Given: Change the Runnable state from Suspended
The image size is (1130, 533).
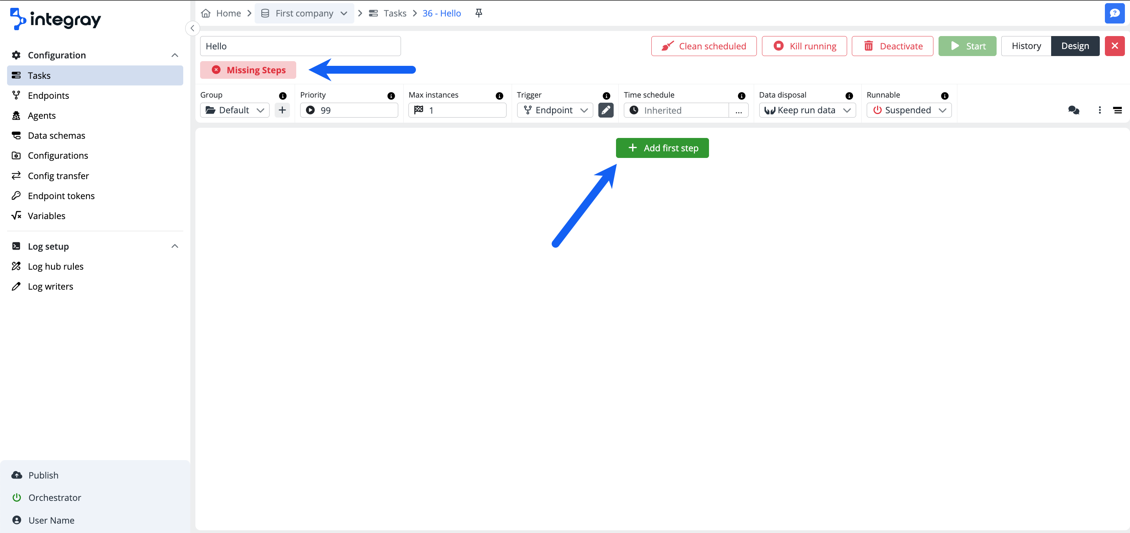Looking at the screenshot, I should pyautogui.click(x=908, y=110).
